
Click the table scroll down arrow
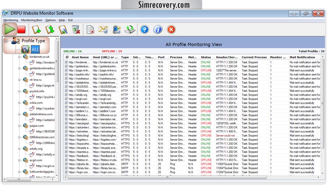pos(323,173)
